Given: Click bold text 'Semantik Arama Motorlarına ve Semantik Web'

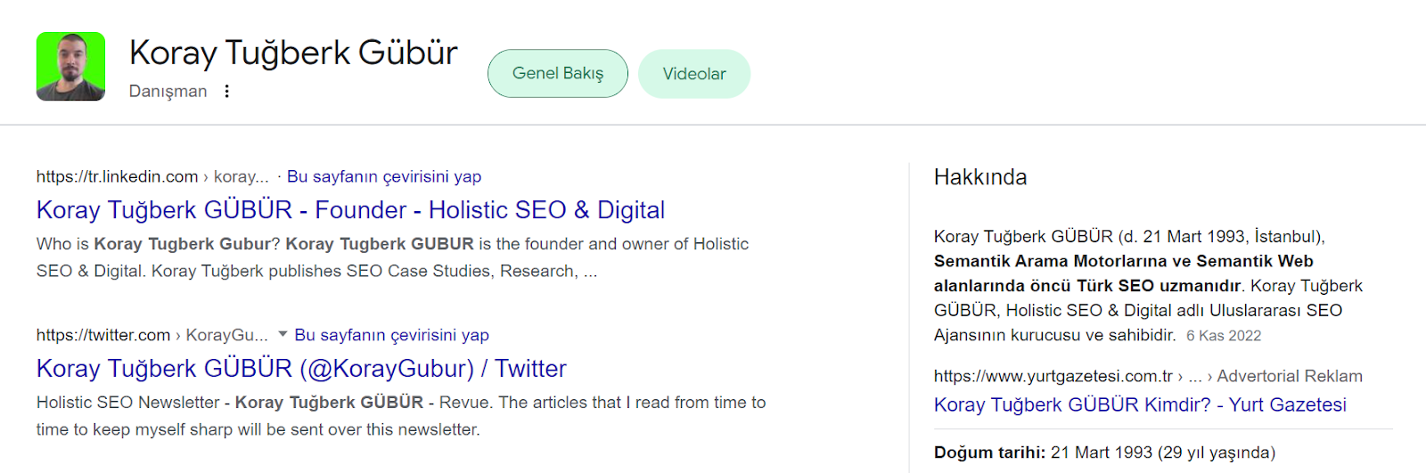Looking at the screenshot, I should pyautogui.click(x=1124, y=261).
